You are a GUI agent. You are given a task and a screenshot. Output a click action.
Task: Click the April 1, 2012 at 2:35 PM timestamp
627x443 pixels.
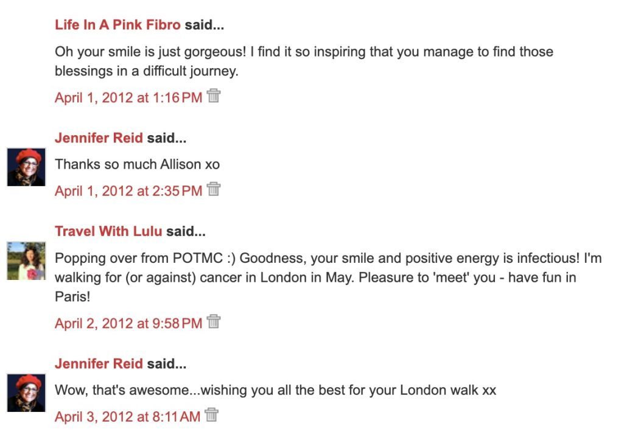pos(128,191)
